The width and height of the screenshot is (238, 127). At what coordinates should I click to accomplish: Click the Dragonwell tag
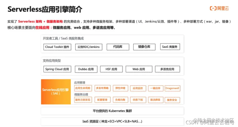172,88
